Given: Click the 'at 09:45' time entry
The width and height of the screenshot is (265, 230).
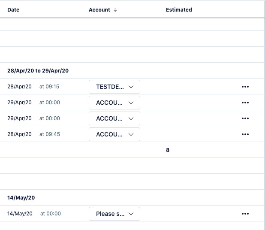Looking at the screenshot, I should click(x=50, y=134).
